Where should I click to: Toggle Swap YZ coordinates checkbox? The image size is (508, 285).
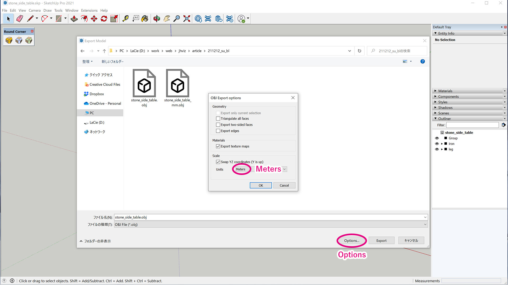(218, 162)
